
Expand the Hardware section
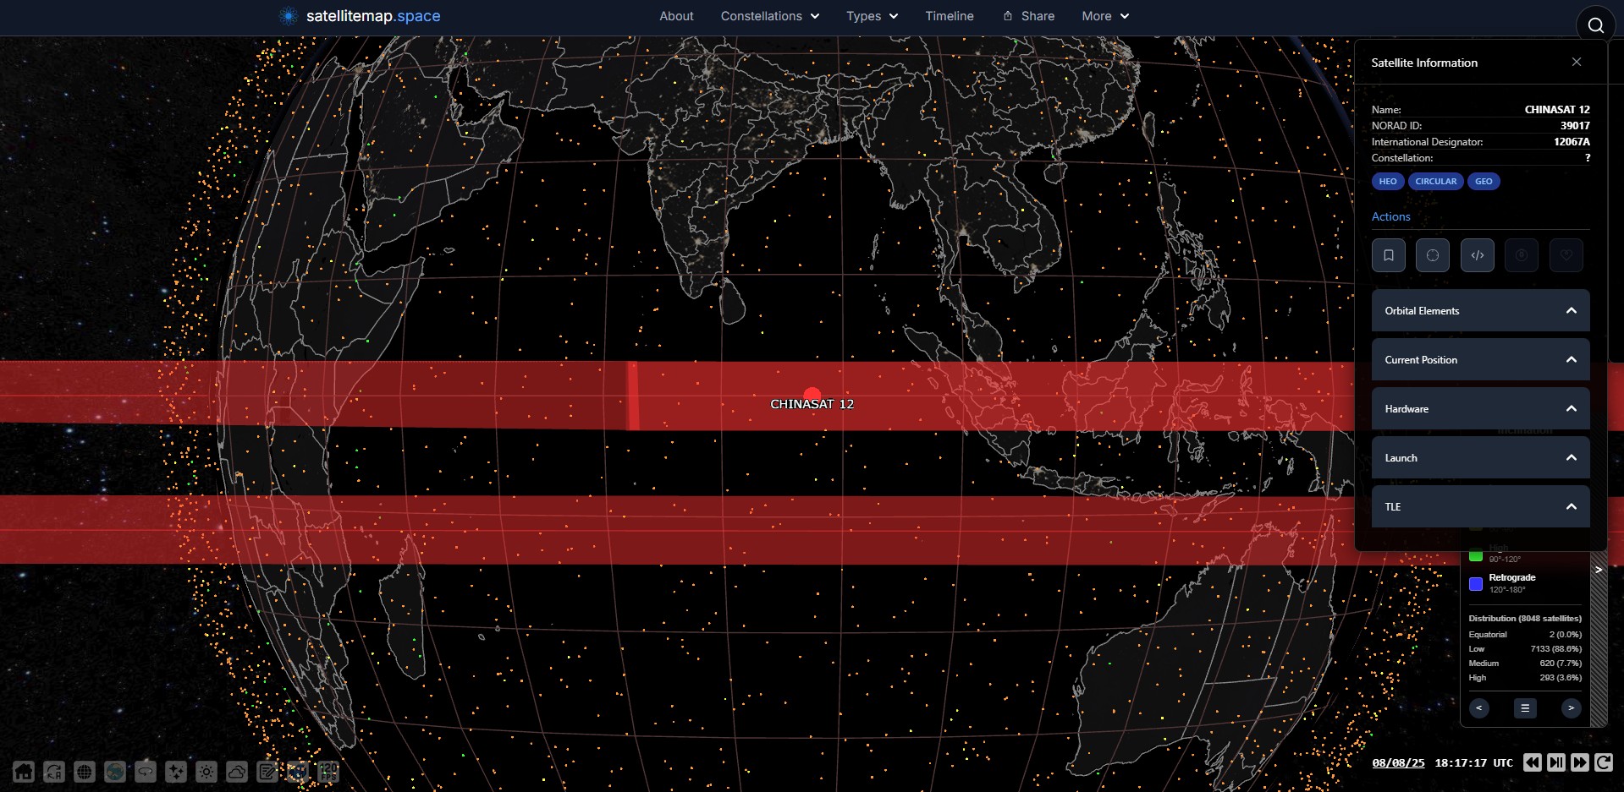(x=1481, y=408)
